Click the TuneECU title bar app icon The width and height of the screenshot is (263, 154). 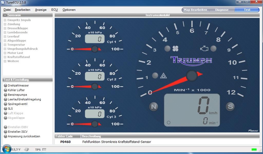point(3,2)
